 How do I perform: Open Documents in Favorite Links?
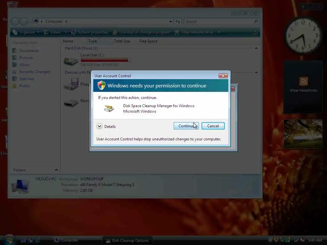click(26, 51)
